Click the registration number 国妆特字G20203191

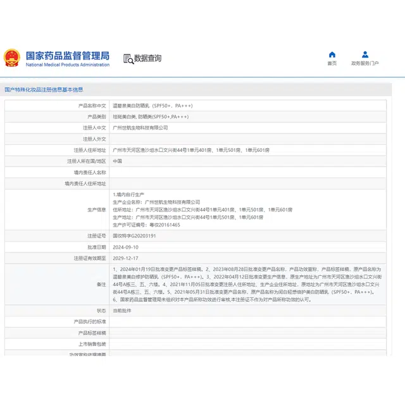[134, 235]
